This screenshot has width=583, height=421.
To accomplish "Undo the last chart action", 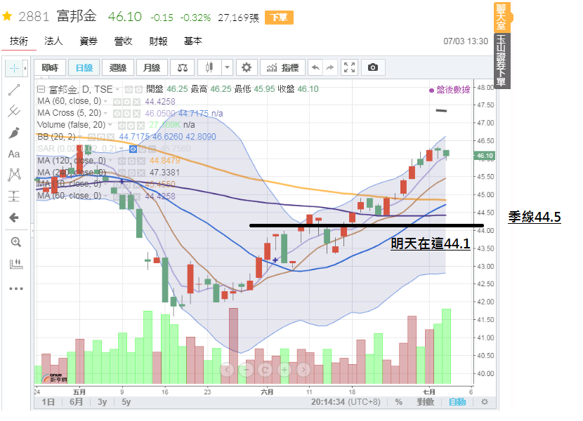I will pos(315,67).
